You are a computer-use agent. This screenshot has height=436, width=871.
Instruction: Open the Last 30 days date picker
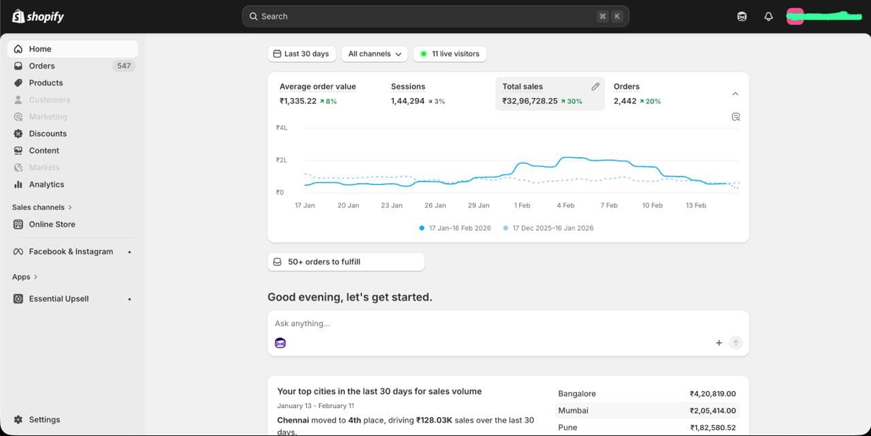(x=301, y=54)
